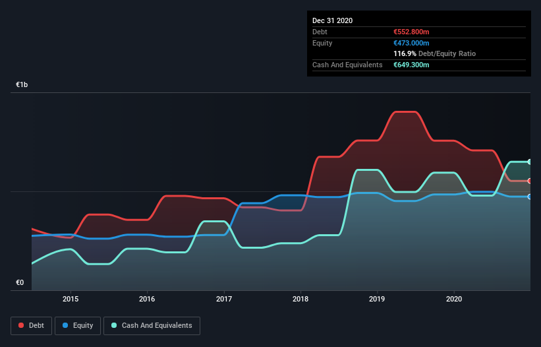Image resolution: width=541 pixels, height=347 pixels.
Task: Click the €649.300m cash value
Action: point(411,65)
